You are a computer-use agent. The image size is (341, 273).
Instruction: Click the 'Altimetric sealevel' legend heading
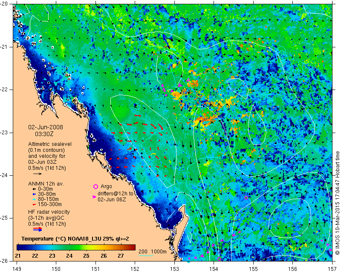click(x=50, y=144)
